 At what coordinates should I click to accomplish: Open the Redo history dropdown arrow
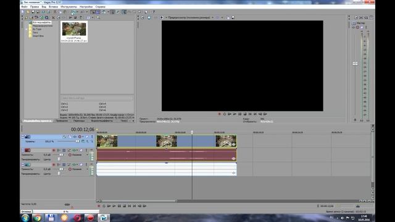point(87,12)
